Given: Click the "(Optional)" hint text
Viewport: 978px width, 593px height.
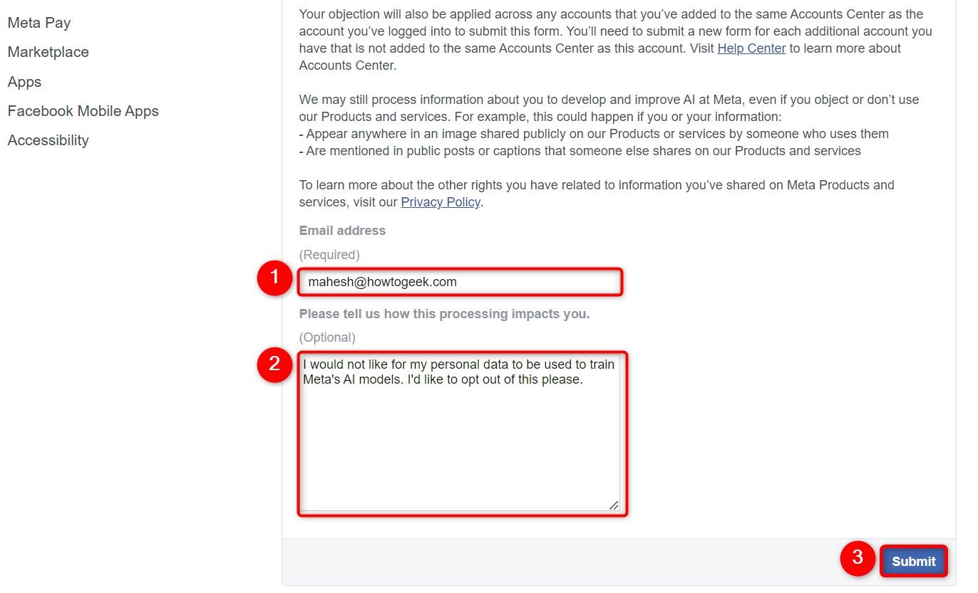Looking at the screenshot, I should tap(327, 337).
